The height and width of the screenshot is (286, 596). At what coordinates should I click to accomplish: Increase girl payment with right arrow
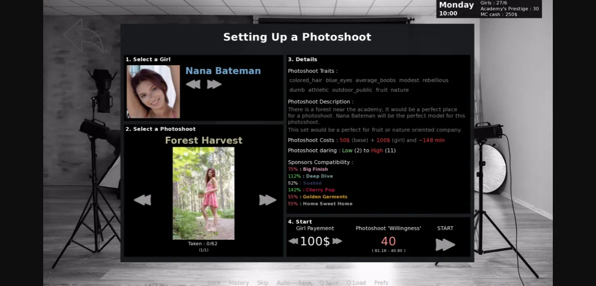[x=337, y=241]
